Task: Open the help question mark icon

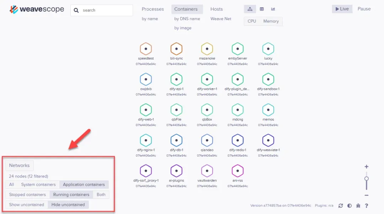Action: [x=366, y=206]
